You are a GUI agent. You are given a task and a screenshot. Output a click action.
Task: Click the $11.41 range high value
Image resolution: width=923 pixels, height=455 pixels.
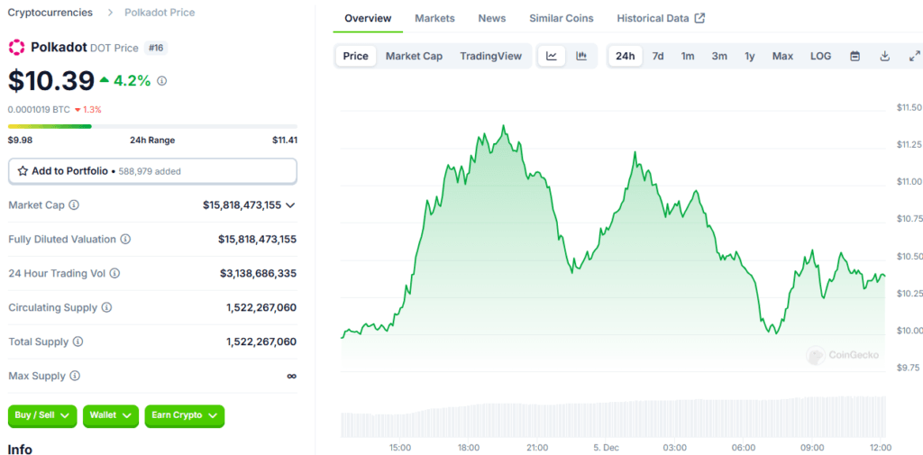pyautogui.click(x=285, y=140)
